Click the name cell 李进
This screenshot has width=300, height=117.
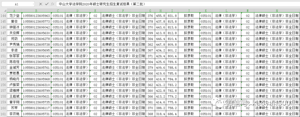tap(14, 50)
